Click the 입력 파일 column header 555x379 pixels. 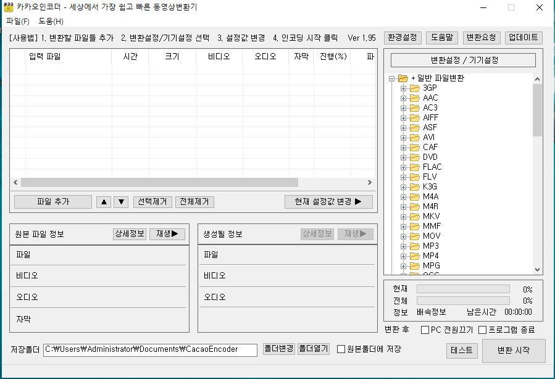click(x=69, y=57)
